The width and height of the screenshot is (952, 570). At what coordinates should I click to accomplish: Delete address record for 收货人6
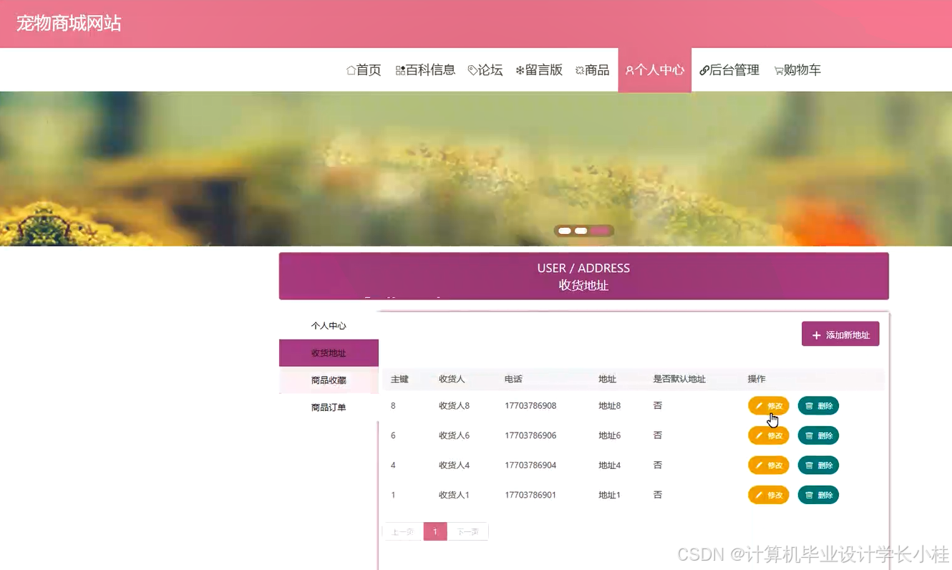(818, 435)
